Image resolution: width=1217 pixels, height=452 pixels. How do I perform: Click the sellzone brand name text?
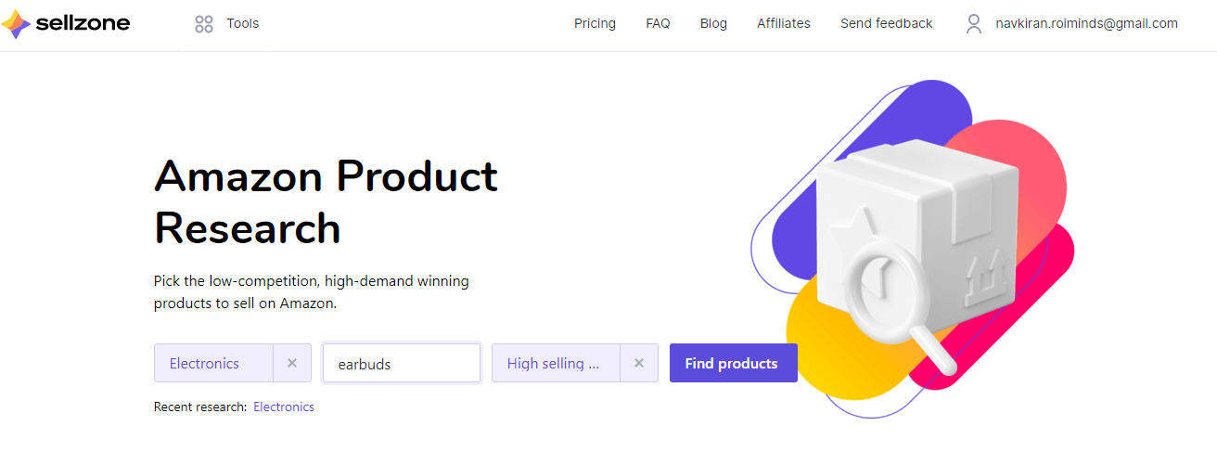pos(83,23)
